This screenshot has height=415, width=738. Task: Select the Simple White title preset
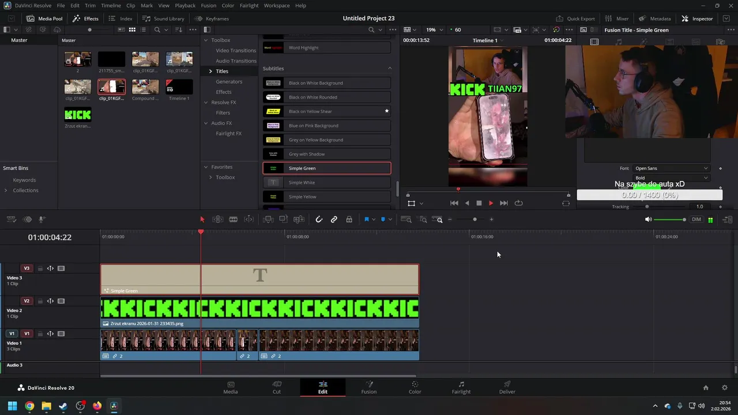click(327, 183)
